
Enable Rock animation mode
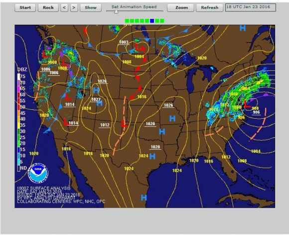(48, 8)
